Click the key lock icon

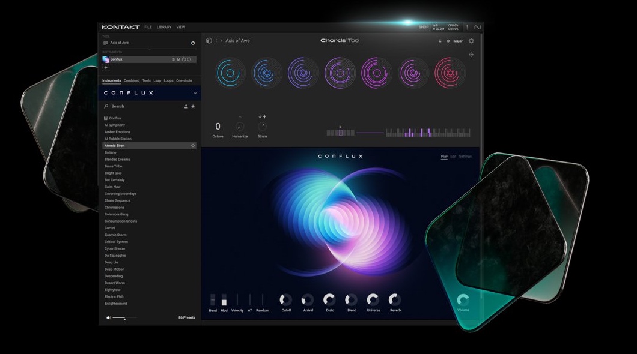click(440, 41)
